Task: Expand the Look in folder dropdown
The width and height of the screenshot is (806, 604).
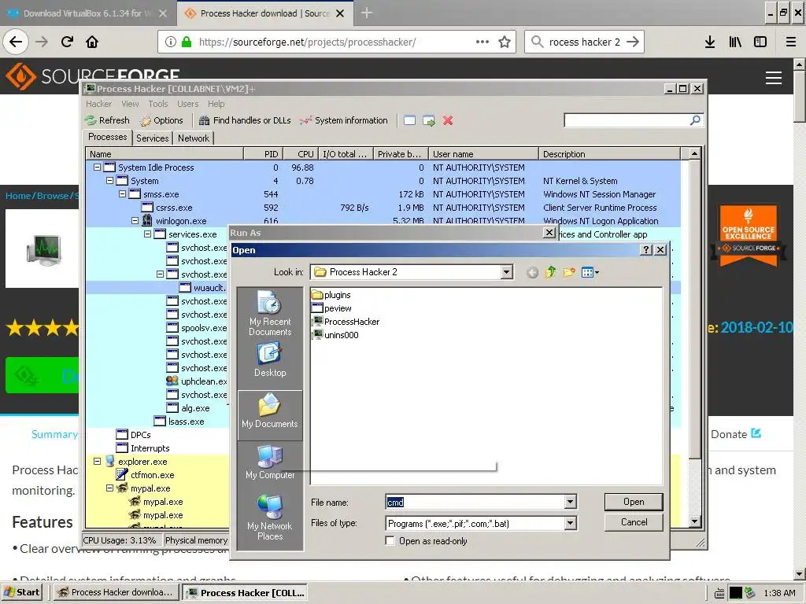Action: tap(507, 272)
